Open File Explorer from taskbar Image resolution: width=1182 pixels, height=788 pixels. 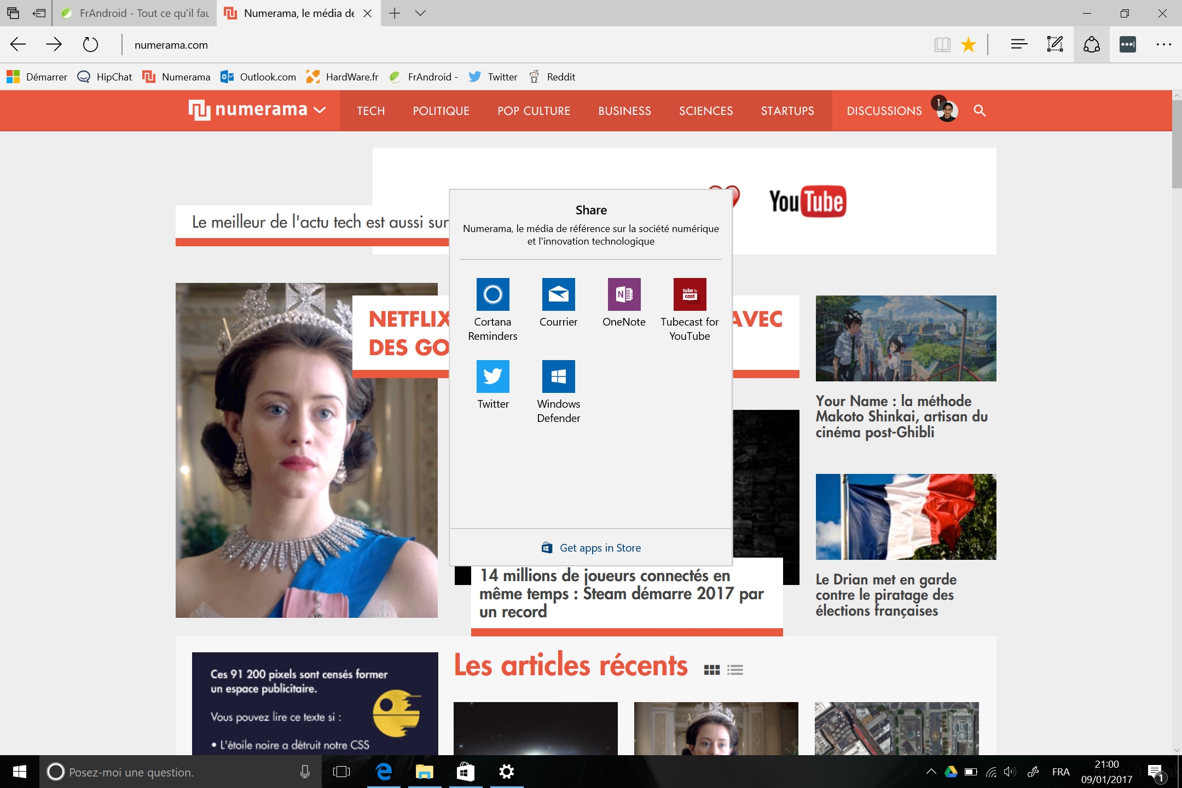(425, 772)
